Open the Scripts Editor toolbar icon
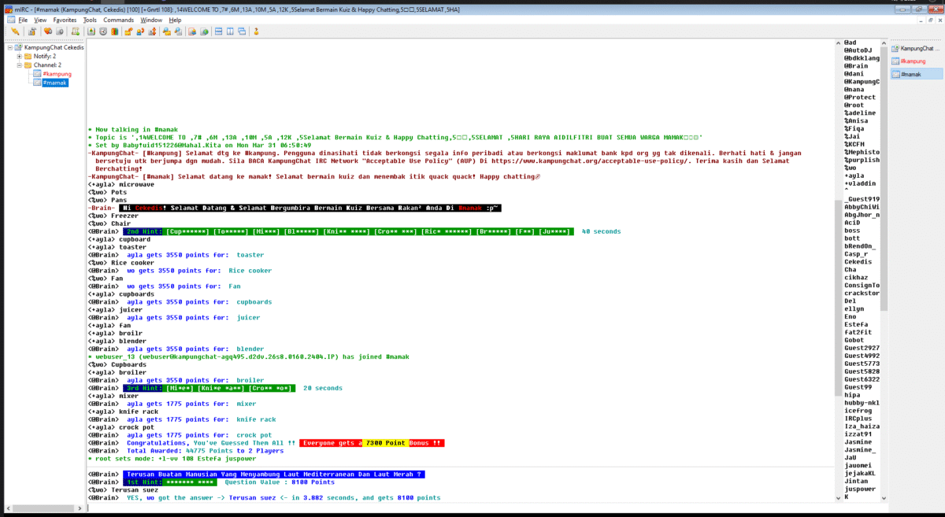The width and height of the screenshot is (945, 517). 76,31
